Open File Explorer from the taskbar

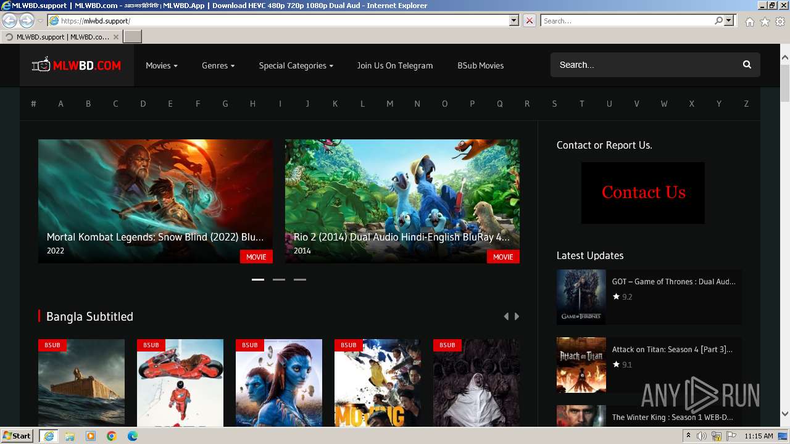pos(70,436)
